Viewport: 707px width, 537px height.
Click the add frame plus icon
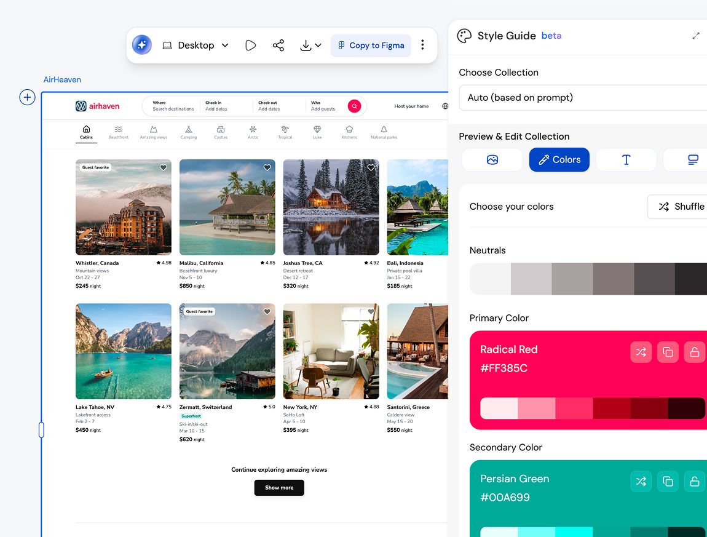click(x=27, y=97)
